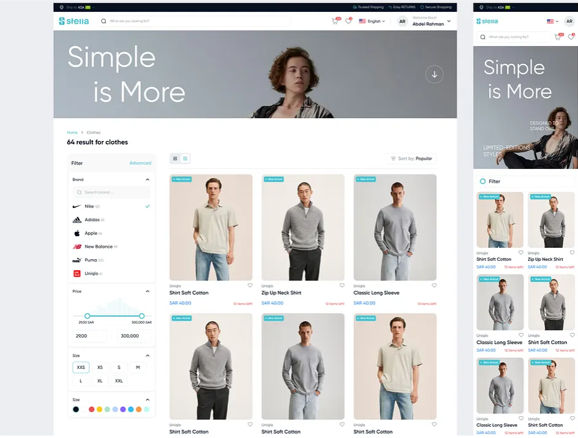Choose size XL in the size filter
Image resolution: width=578 pixels, height=438 pixels.
(x=100, y=381)
